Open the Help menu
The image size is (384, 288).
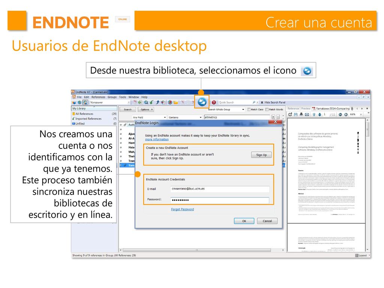click(x=144, y=97)
